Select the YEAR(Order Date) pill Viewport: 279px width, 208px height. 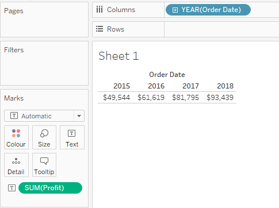tap(208, 10)
